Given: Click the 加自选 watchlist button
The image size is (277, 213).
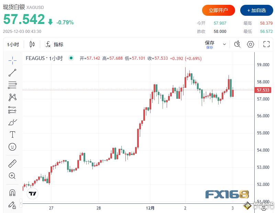Looking at the screenshot, I should tap(257, 10).
